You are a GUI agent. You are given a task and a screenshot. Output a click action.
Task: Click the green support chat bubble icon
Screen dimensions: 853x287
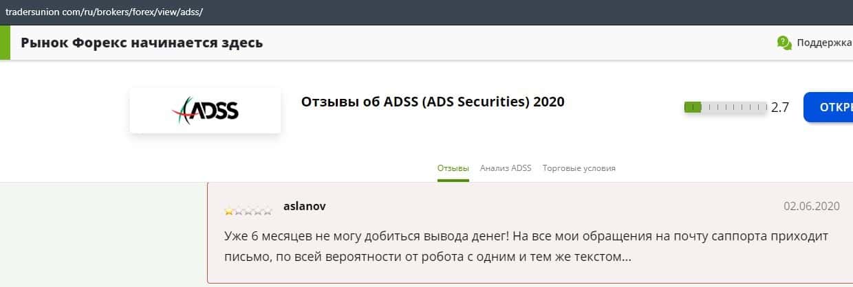pos(784,43)
